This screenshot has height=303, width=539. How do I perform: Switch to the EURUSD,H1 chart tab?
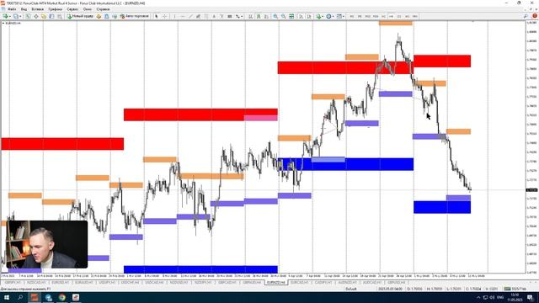pos(60,283)
